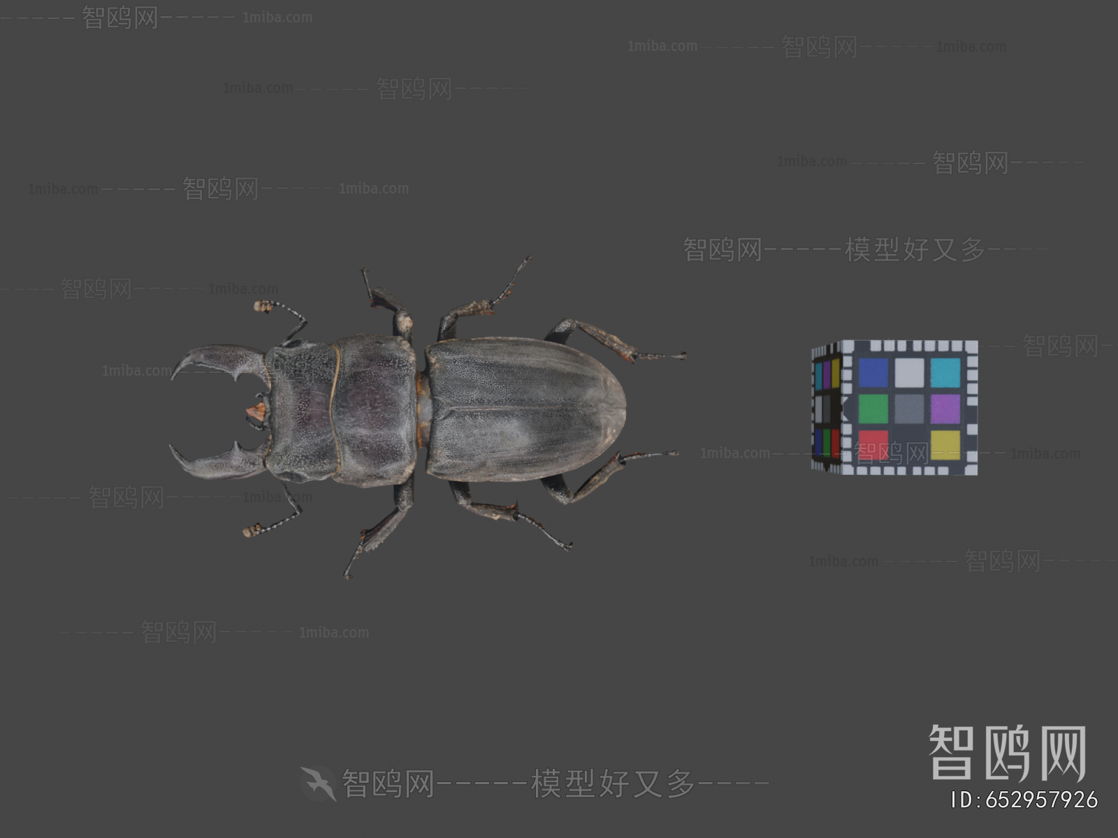
Task: Choose the yellow swatch on color cube
Action: pos(945,445)
